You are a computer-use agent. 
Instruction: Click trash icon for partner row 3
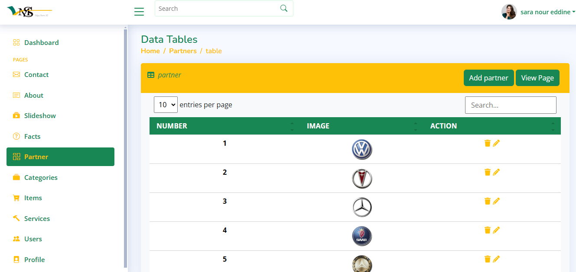[x=488, y=201]
